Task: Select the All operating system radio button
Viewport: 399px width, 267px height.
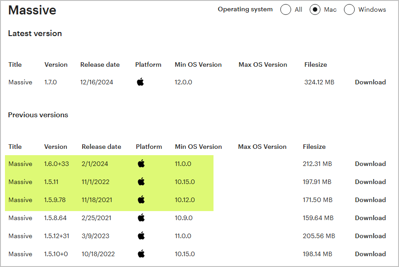Action: point(286,9)
